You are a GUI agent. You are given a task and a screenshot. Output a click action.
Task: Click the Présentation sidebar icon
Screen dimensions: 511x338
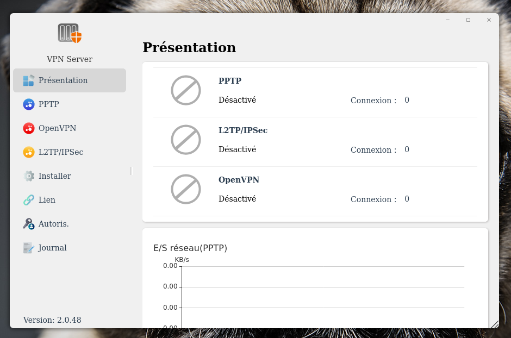coord(29,80)
